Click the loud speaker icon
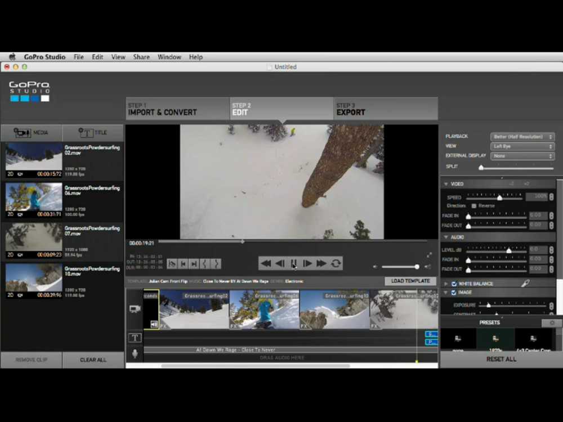The height and width of the screenshot is (422, 563). (428, 267)
